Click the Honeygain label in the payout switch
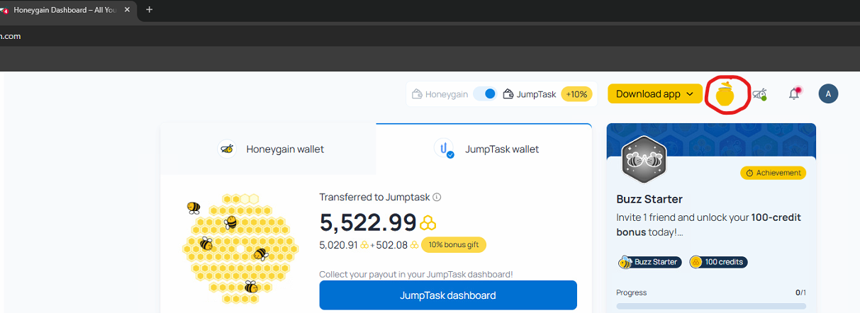This screenshot has width=860, height=313. tap(446, 94)
